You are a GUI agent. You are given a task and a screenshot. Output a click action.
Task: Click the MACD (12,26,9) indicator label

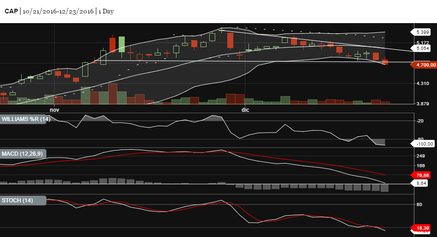point(22,154)
